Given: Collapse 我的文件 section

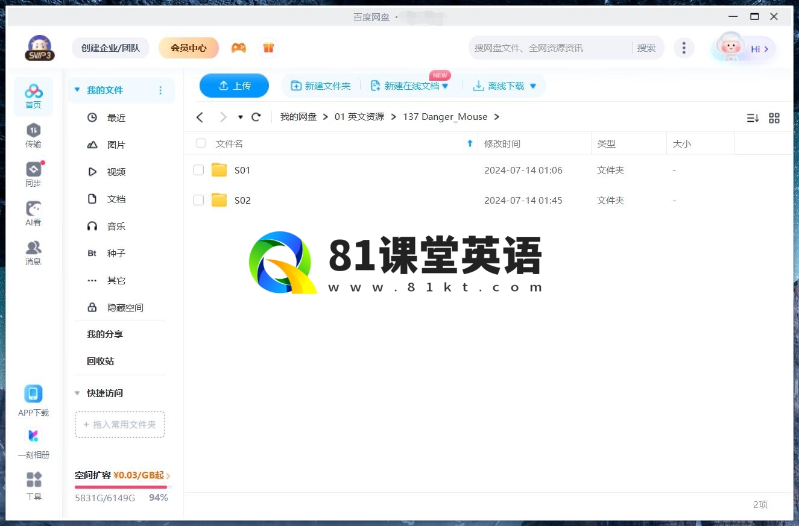Looking at the screenshot, I should (x=77, y=90).
